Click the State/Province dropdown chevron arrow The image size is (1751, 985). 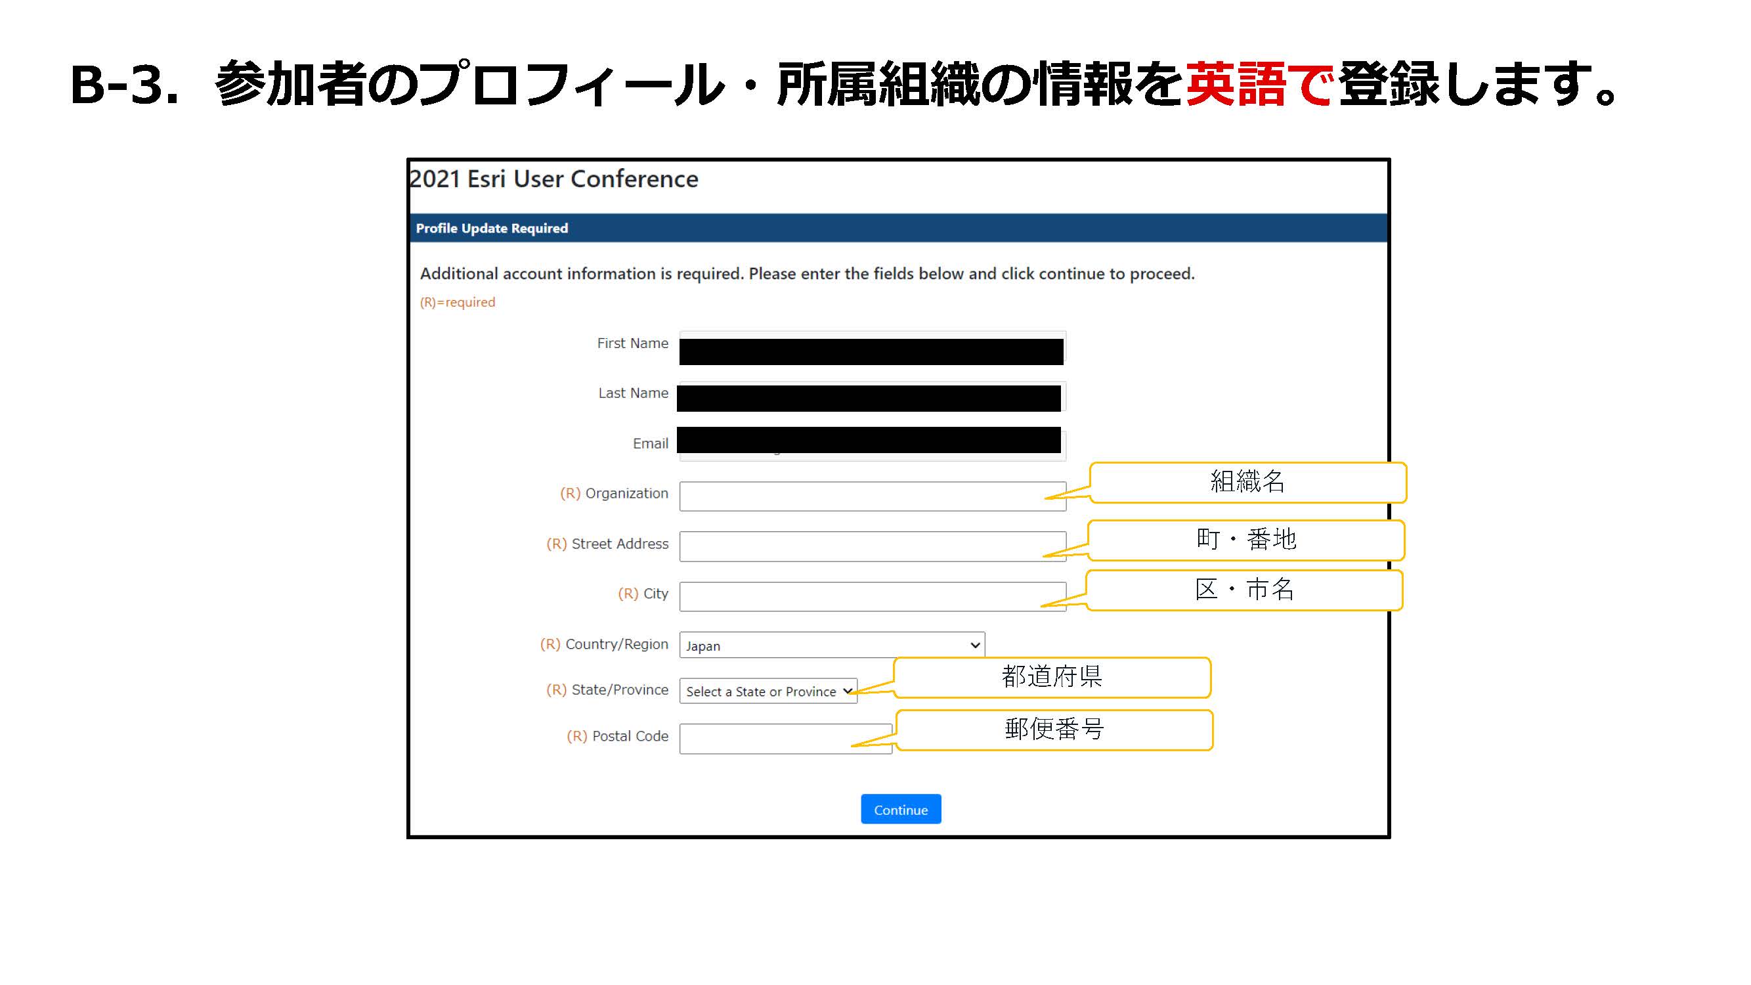tap(847, 691)
